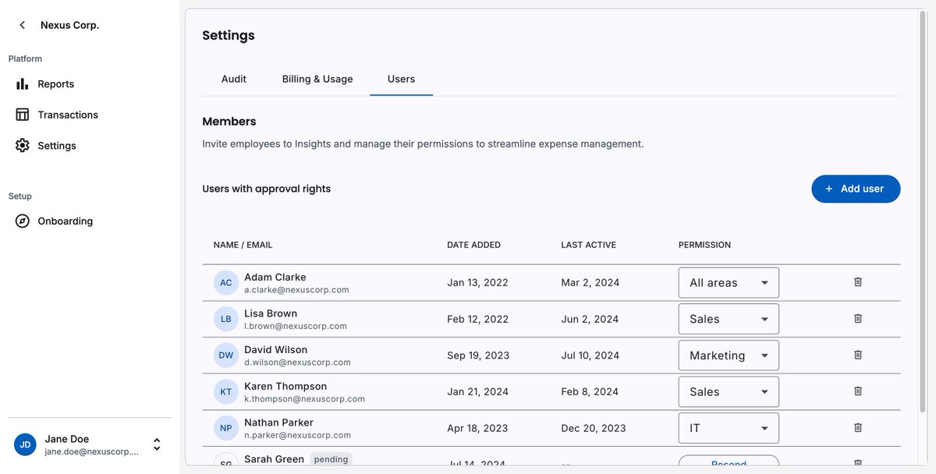Click the Members section heading
Screen dimensions: 936x474
[x=229, y=122]
